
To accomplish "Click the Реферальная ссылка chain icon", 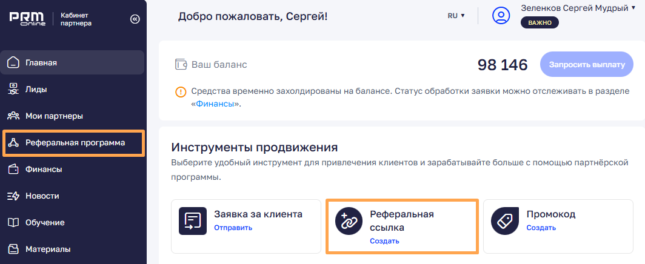I will (x=349, y=221).
